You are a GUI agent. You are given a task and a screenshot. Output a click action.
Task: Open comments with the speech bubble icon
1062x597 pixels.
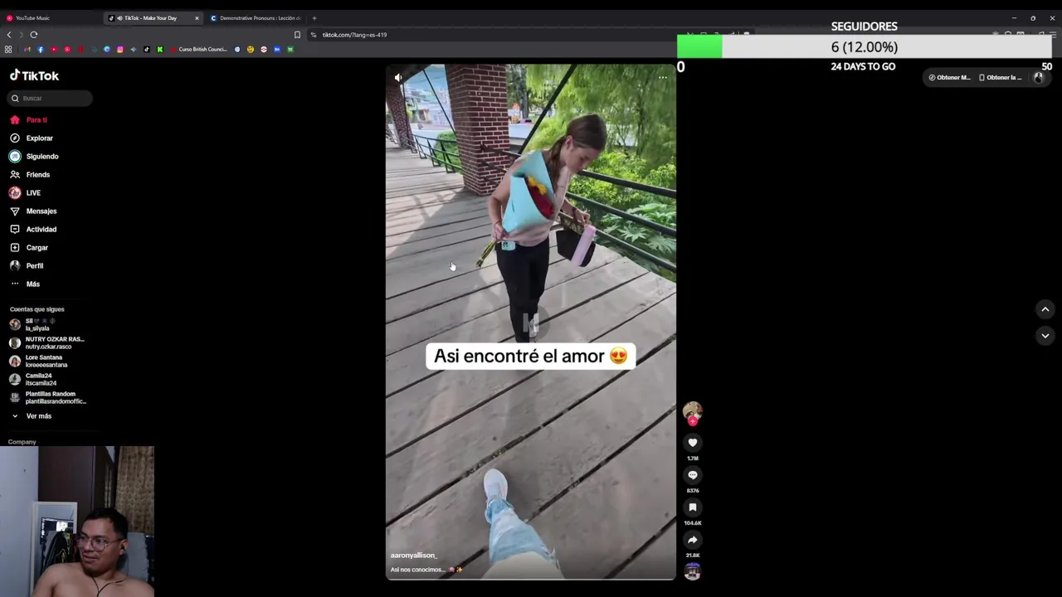tap(693, 475)
